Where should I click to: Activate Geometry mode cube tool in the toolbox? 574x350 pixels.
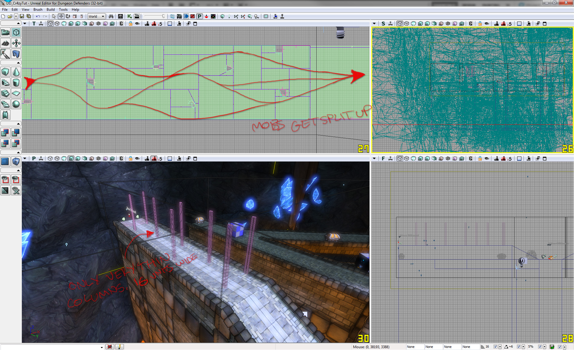coord(16,32)
